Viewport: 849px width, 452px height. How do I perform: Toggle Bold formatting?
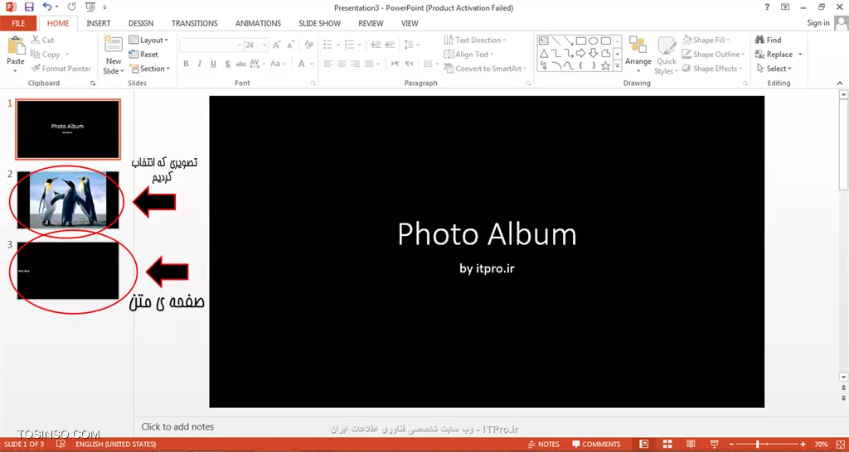pos(186,63)
